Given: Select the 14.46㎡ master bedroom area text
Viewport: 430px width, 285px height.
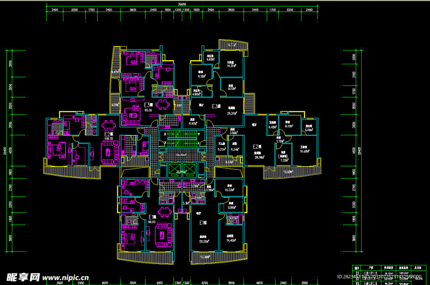Looking at the screenshot, I should 231,240.
